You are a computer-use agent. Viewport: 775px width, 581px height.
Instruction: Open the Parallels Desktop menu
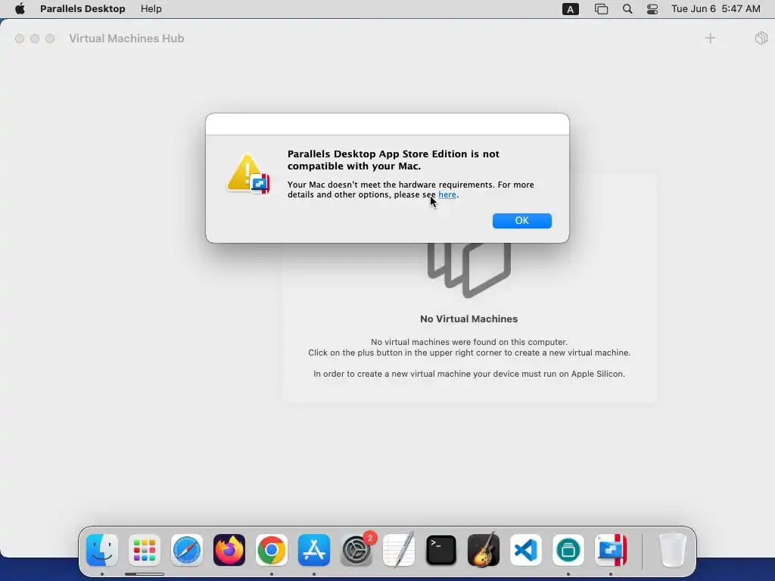[x=82, y=9]
